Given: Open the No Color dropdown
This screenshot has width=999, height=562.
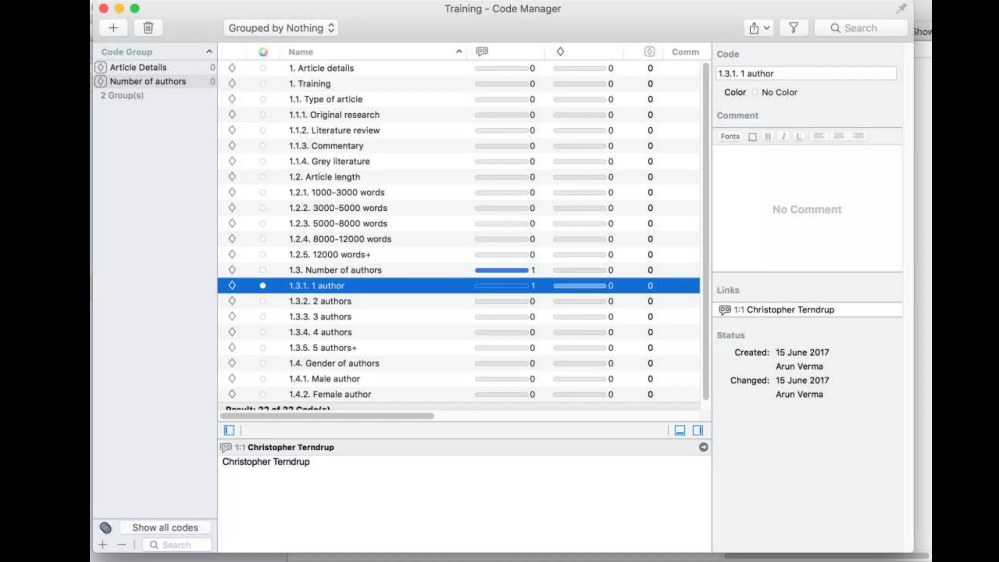Looking at the screenshot, I should 775,92.
